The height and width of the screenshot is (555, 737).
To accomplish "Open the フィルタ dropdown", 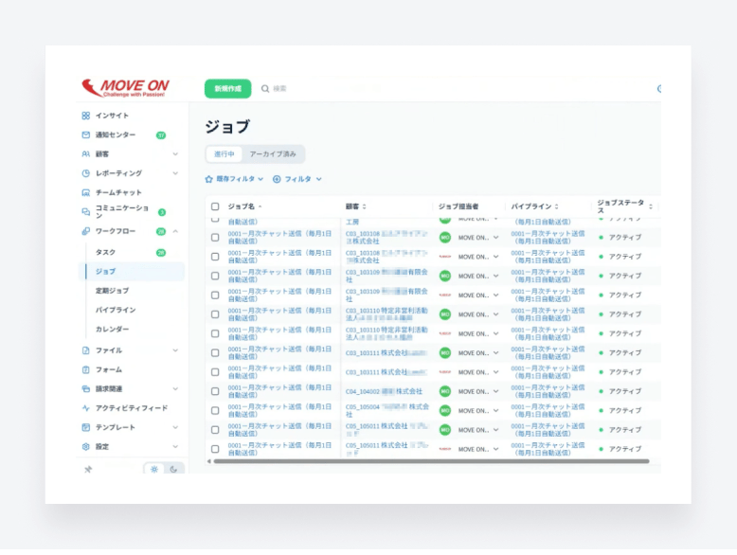I will click(297, 179).
